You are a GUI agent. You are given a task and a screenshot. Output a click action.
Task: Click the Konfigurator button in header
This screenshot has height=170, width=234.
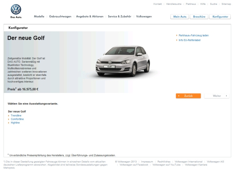click(220, 17)
